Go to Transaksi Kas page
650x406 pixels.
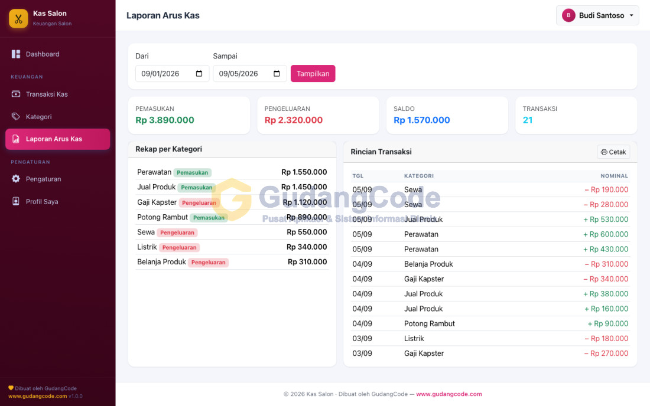pyautogui.click(x=58, y=94)
